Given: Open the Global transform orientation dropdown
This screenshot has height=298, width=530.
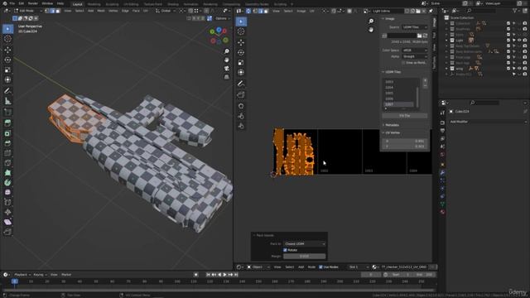Looking at the screenshot, I should (166, 11).
